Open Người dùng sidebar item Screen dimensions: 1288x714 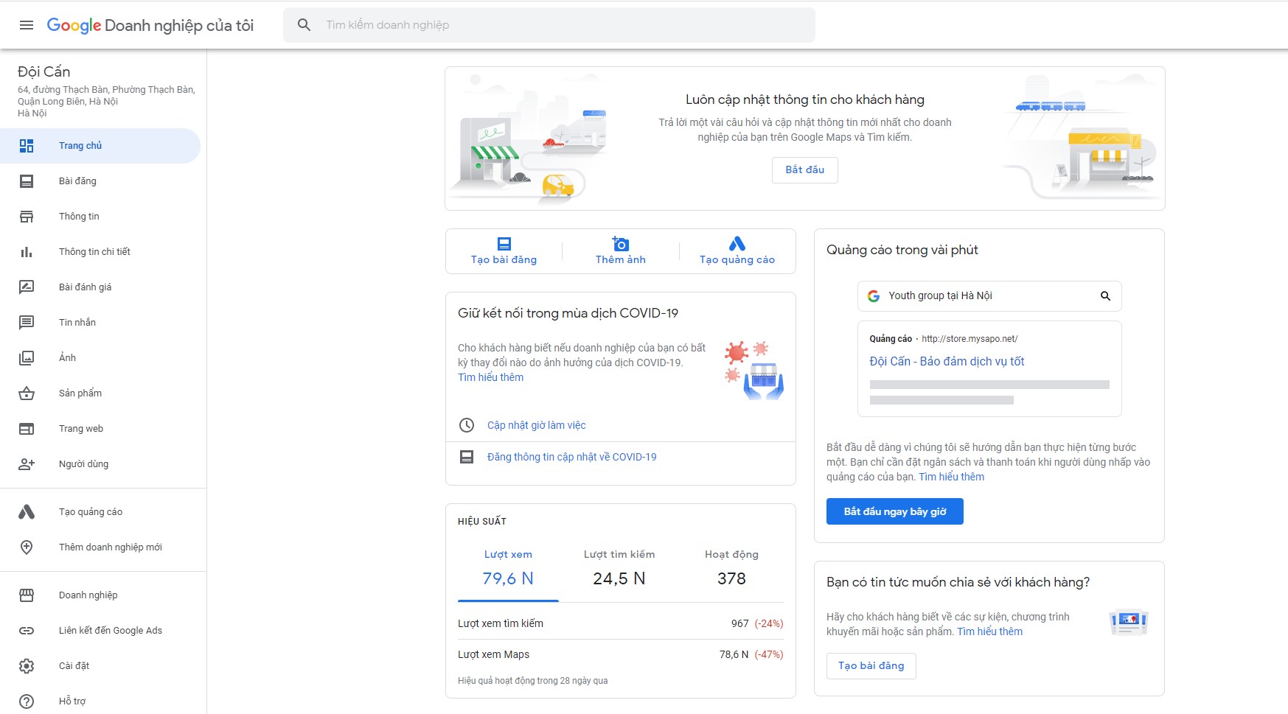(100, 464)
